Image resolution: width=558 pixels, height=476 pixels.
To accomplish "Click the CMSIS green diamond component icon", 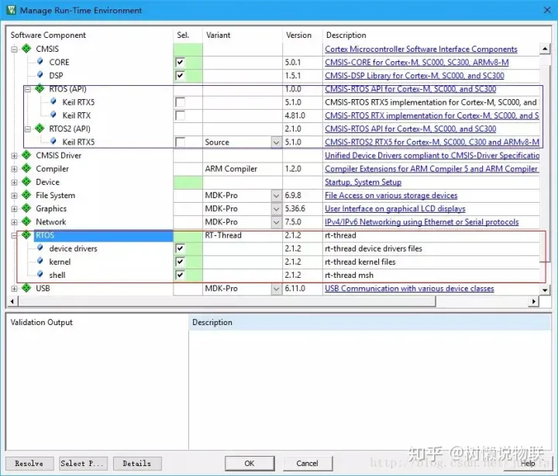I will pos(26,49).
